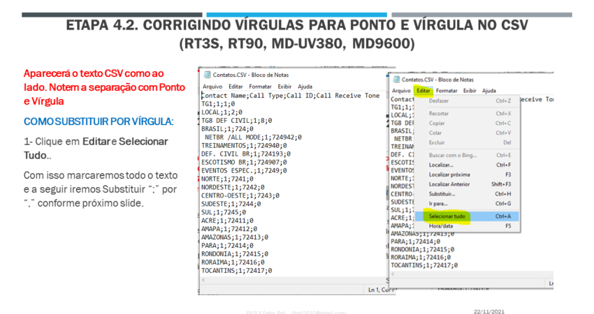Click line 'PARA;1;72414;0' in left window
594x314 pixels.
click(227, 246)
